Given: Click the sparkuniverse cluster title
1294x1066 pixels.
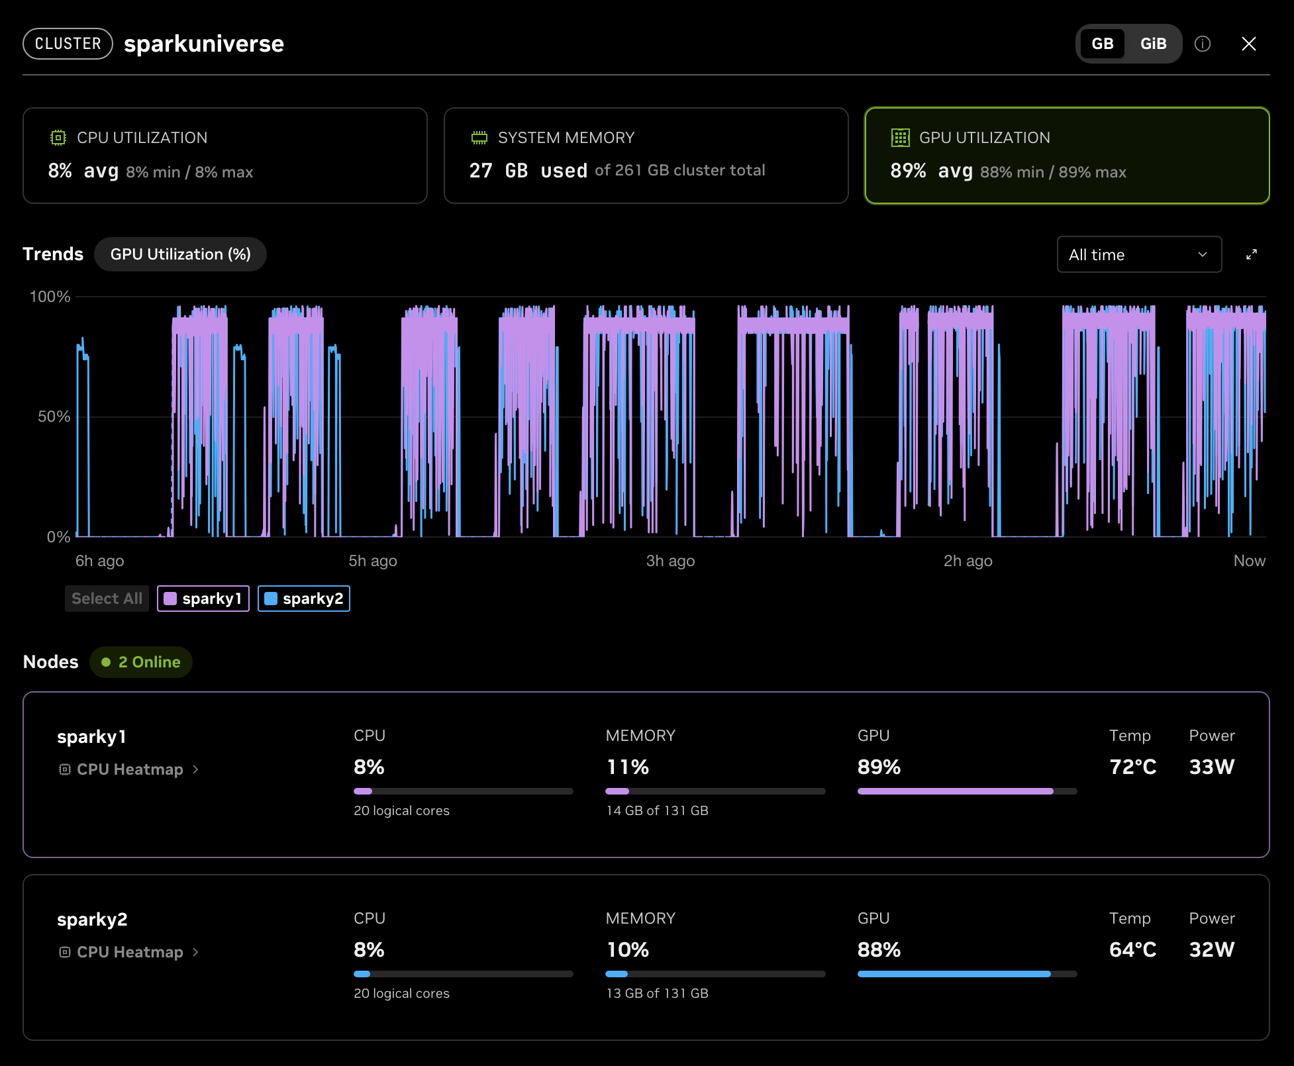Looking at the screenshot, I should [204, 44].
